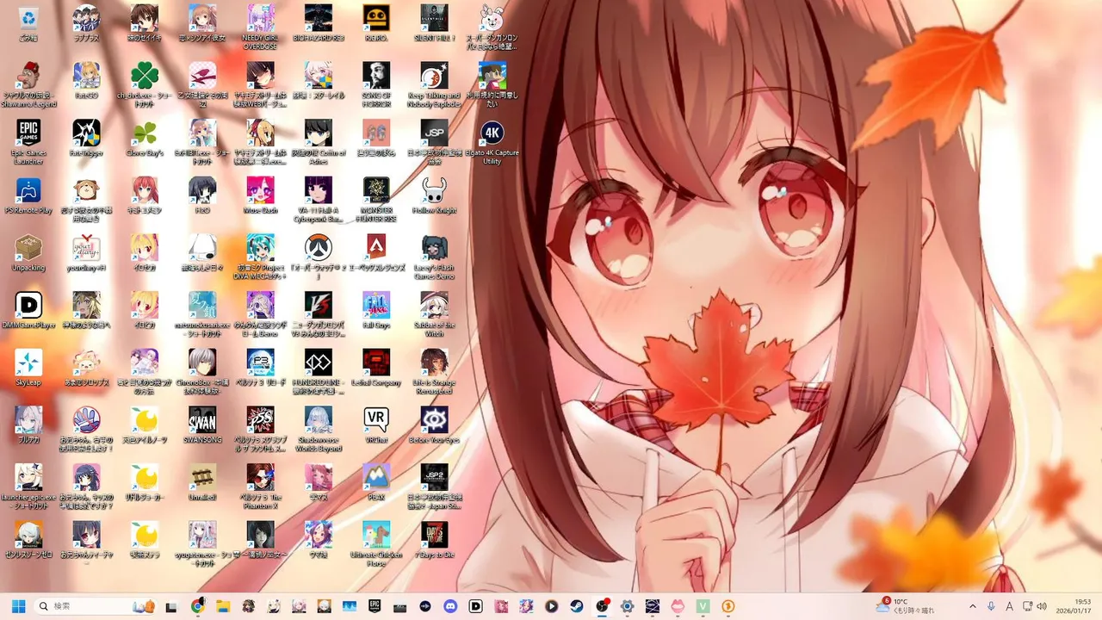This screenshot has height=620, width=1102.
Task: Open the Fate/GO desktop shortcut
Action: click(86, 81)
